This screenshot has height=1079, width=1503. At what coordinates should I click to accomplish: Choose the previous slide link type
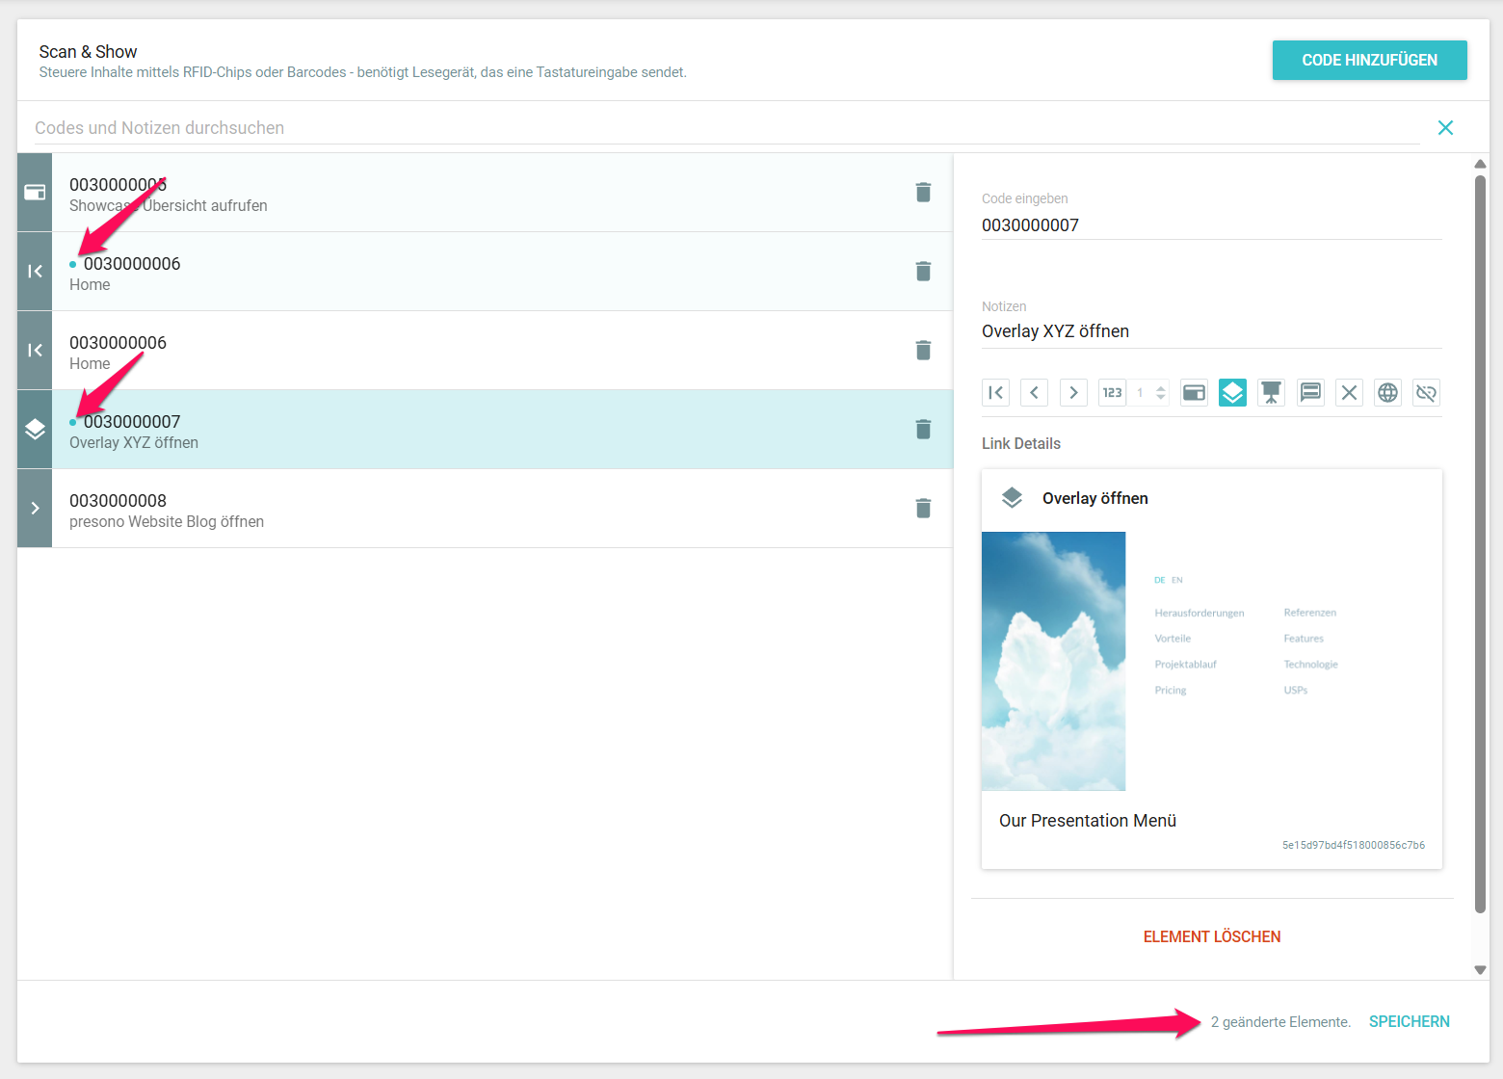[x=1035, y=393]
